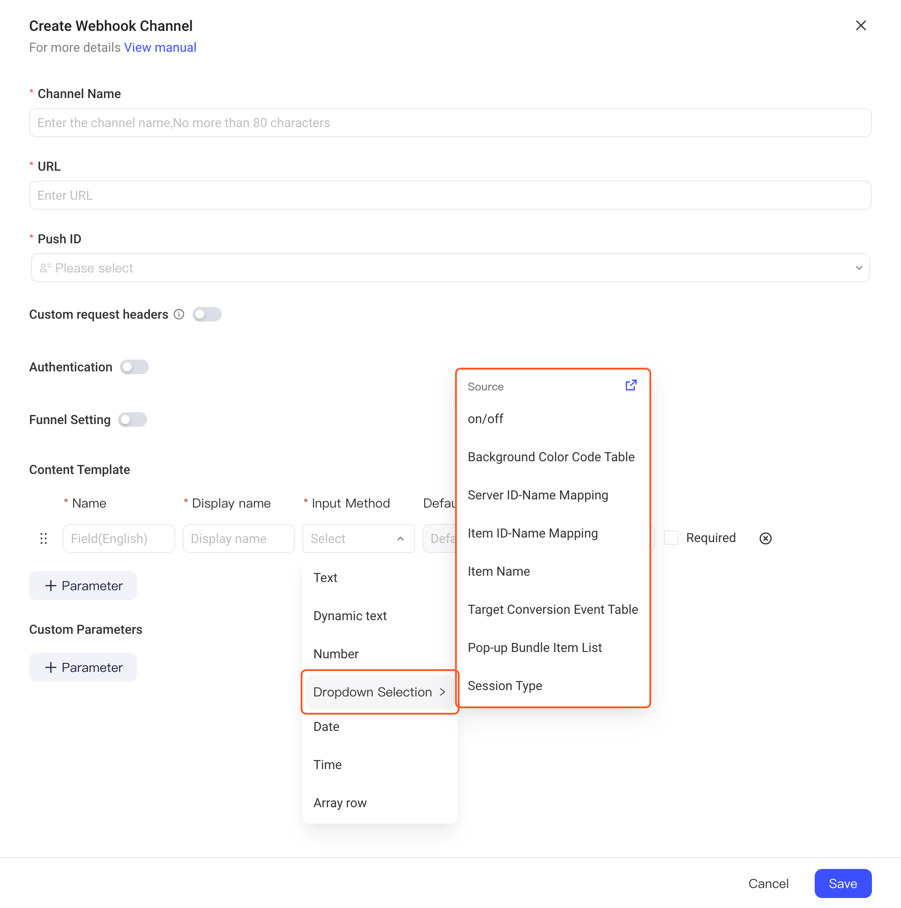Image resolution: width=901 pixels, height=908 pixels.
Task: Select Server ID-Name Mapping source
Action: click(x=553, y=495)
